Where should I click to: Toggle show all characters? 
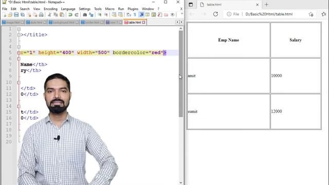pos(135,15)
